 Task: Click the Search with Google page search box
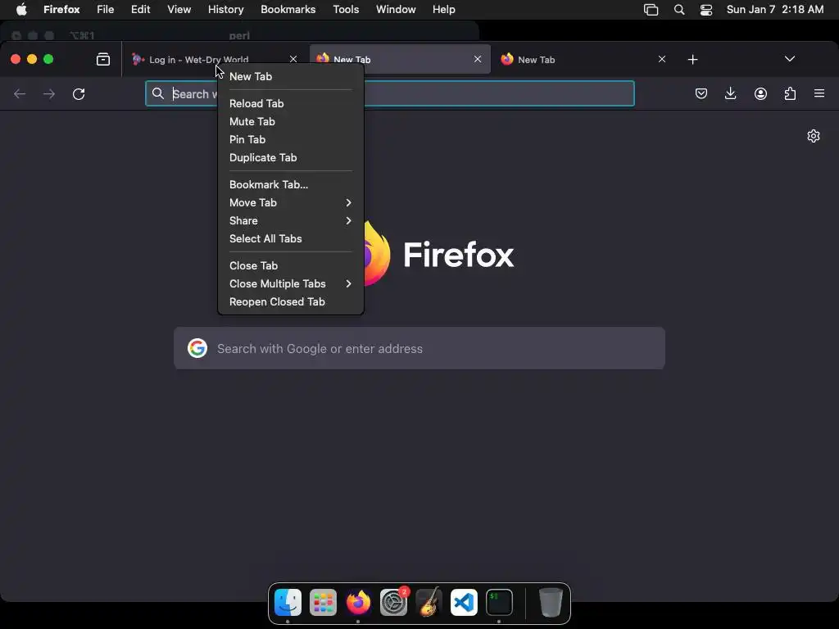tap(419, 349)
